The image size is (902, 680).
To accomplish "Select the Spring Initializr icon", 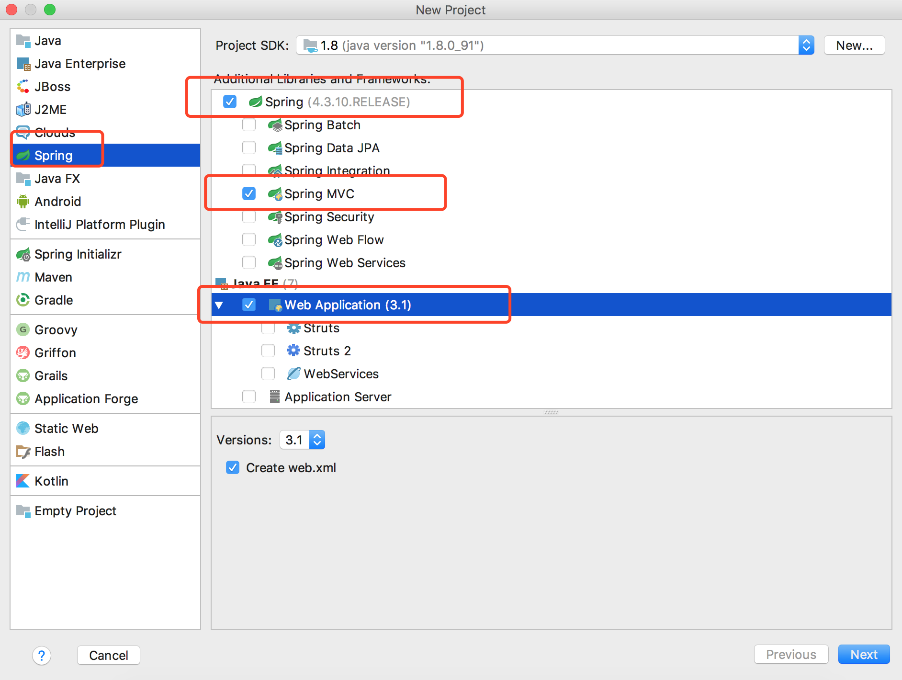I will pos(23,254).
